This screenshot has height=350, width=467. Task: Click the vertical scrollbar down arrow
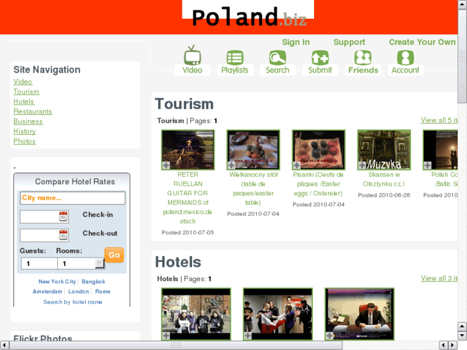point(463,336)
